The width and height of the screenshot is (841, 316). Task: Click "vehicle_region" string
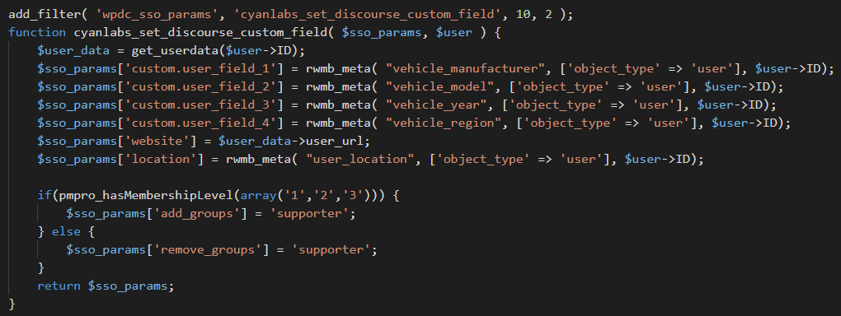pos(444,123)
